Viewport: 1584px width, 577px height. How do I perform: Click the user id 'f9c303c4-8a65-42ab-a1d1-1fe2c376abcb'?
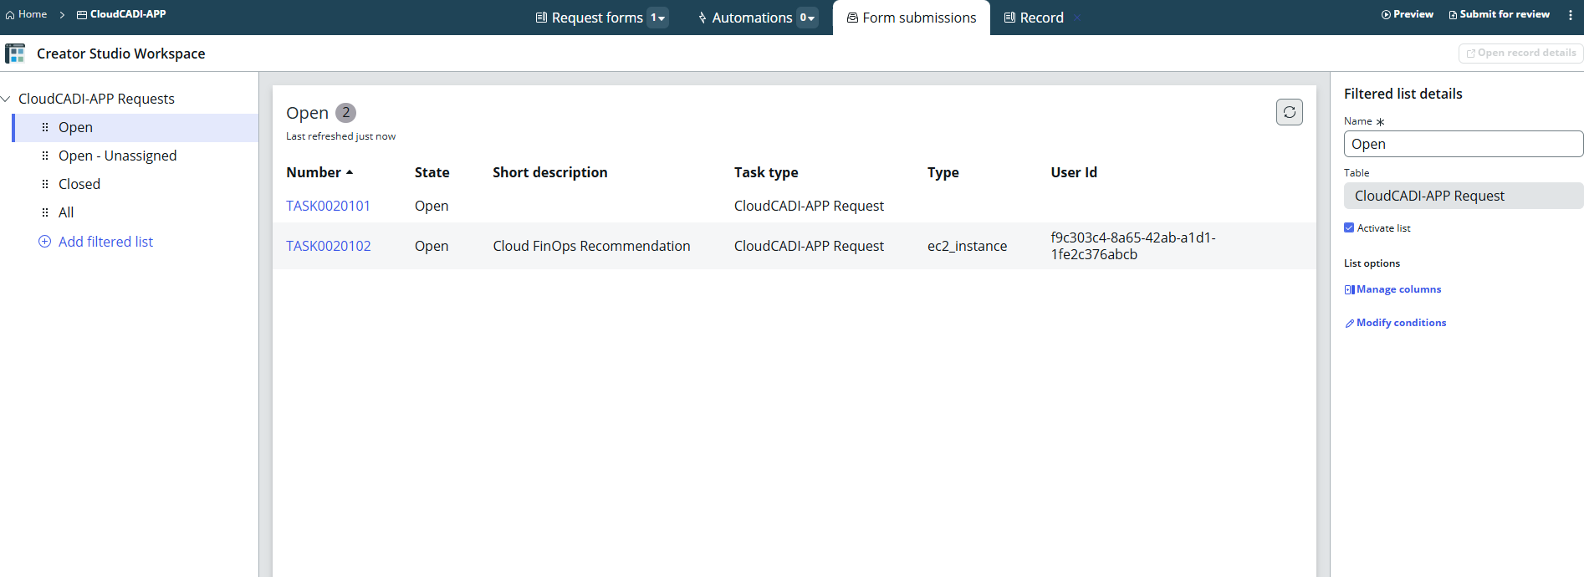coord(1133,246)
